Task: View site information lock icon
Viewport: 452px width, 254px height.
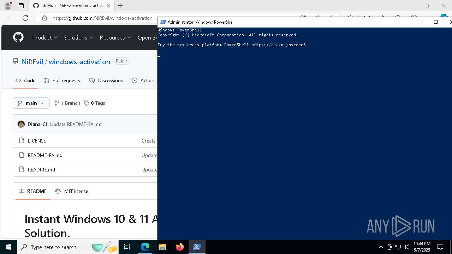Action: [x=44, y=18]
